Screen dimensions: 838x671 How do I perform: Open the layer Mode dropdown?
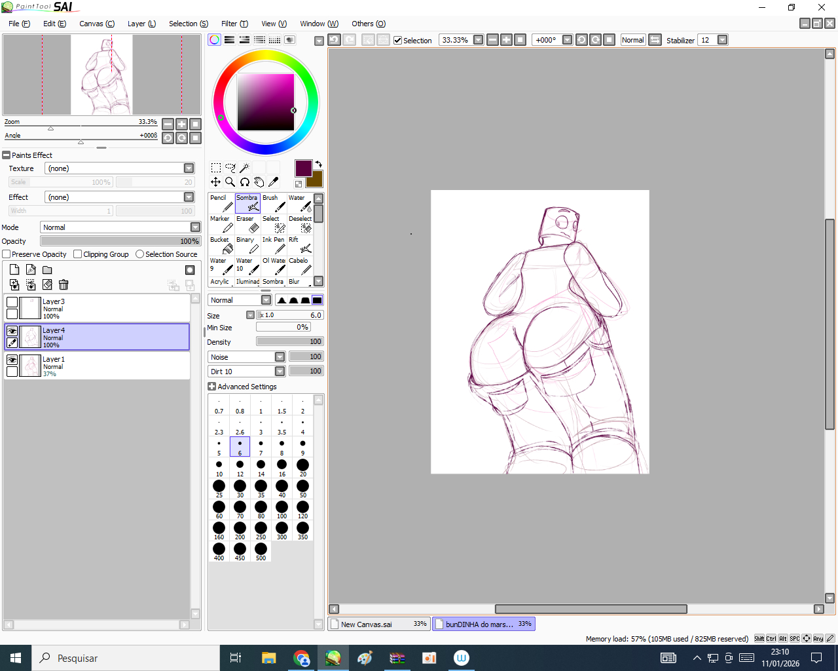195,227
